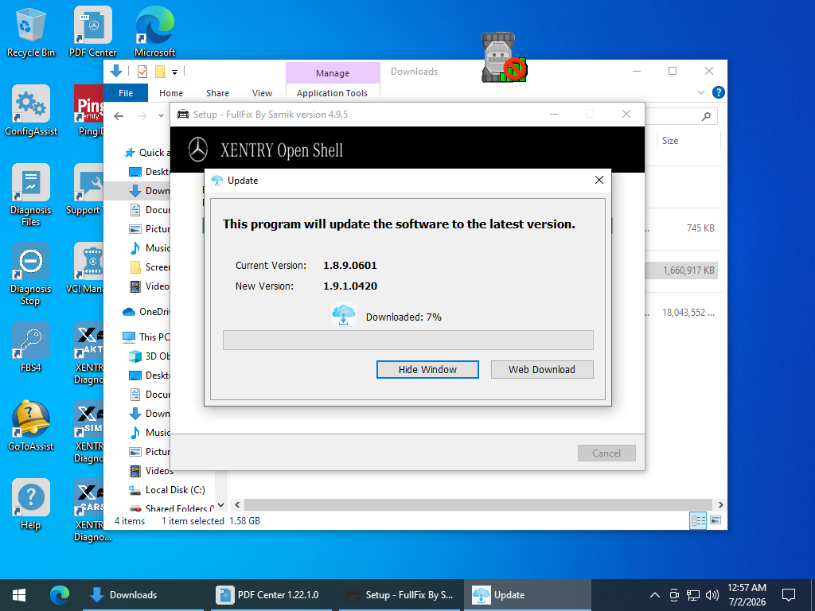Switch to Setup - FullFix taskbar button
The width and height of the screenshot is (815, 611).
(x=400, y=595)
